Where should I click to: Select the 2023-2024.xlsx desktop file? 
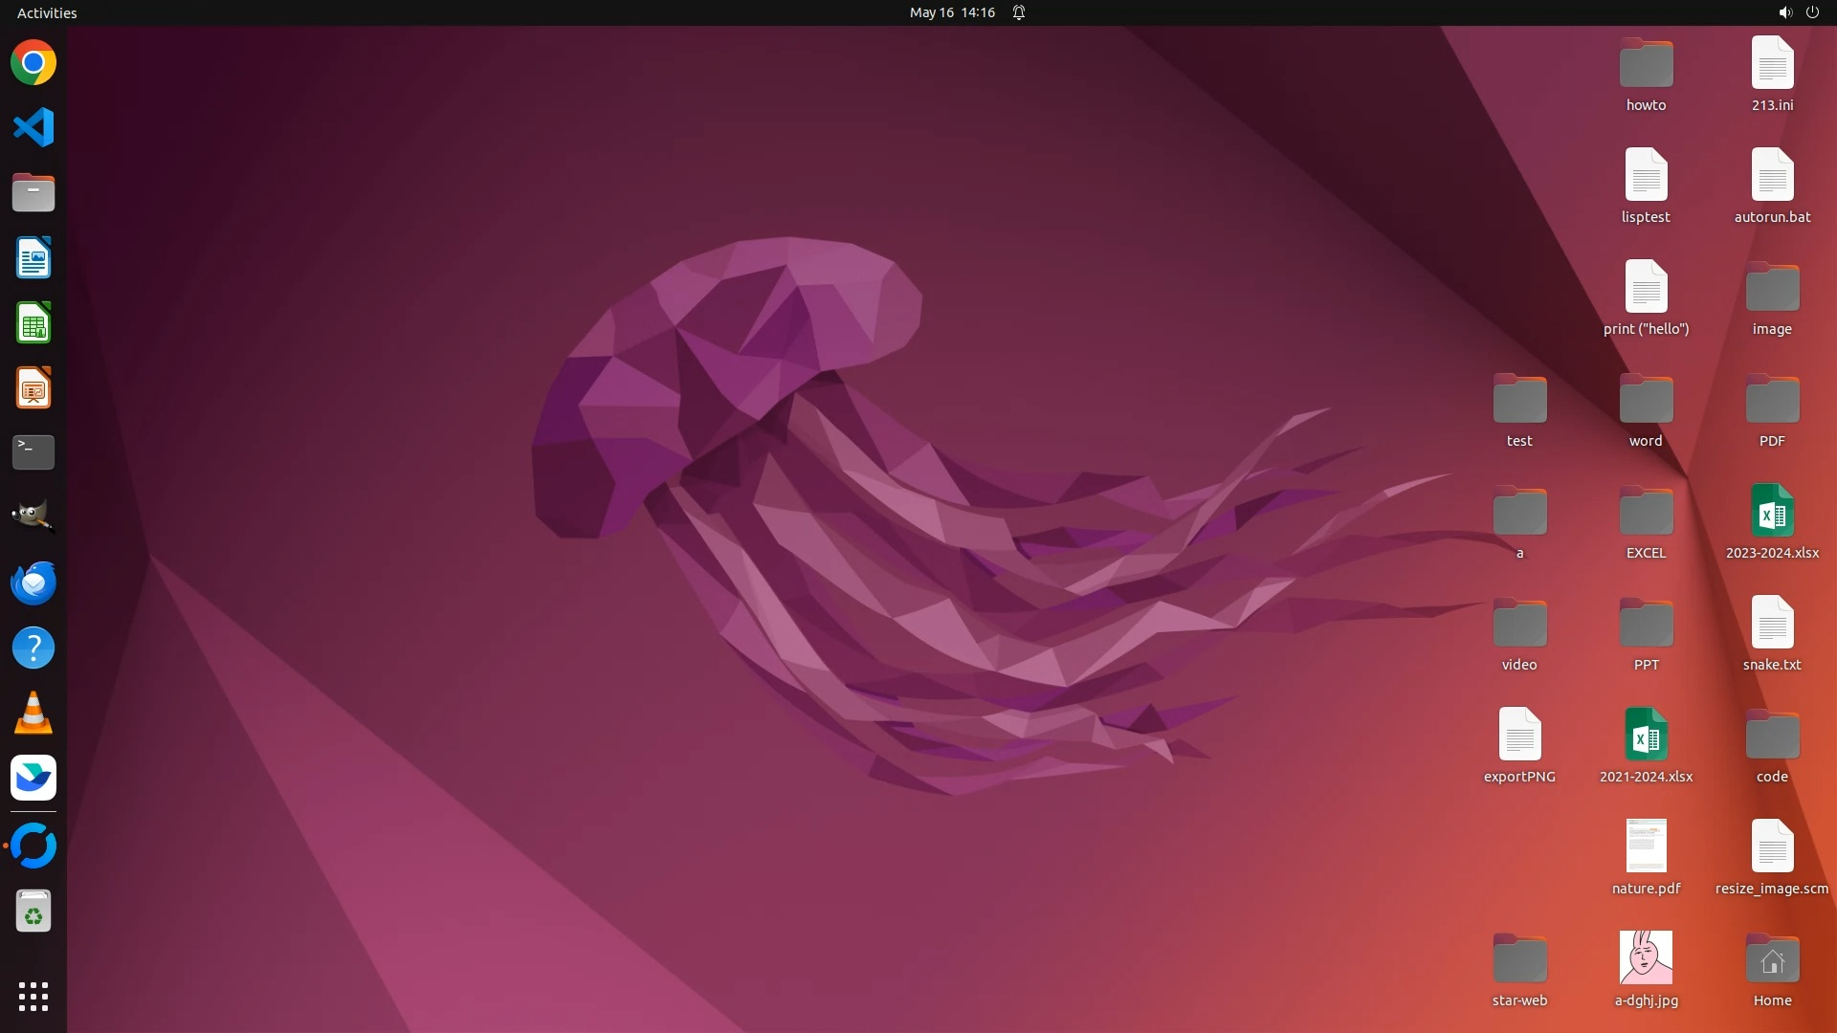click(x=1772, y=512)
